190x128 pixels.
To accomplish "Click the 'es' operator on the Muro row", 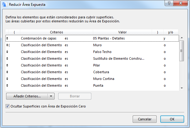I will click(66, 45).
